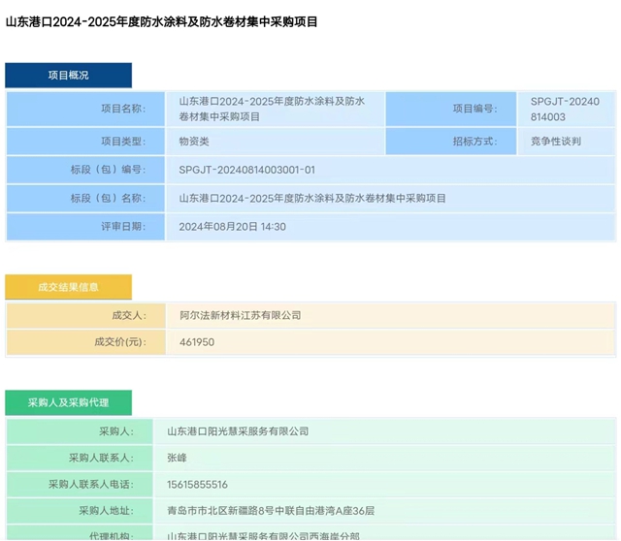
Task: Click the contact name 张峰
Action: pos(177,458)
